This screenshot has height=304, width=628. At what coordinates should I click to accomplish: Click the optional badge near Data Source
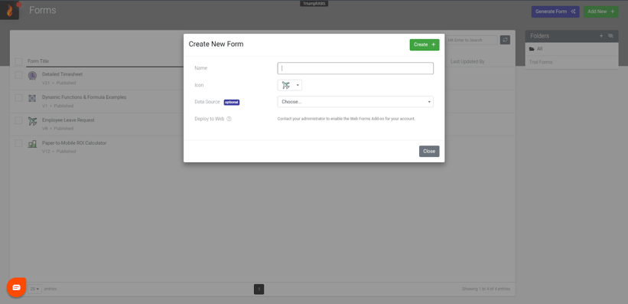coord(232,103)
